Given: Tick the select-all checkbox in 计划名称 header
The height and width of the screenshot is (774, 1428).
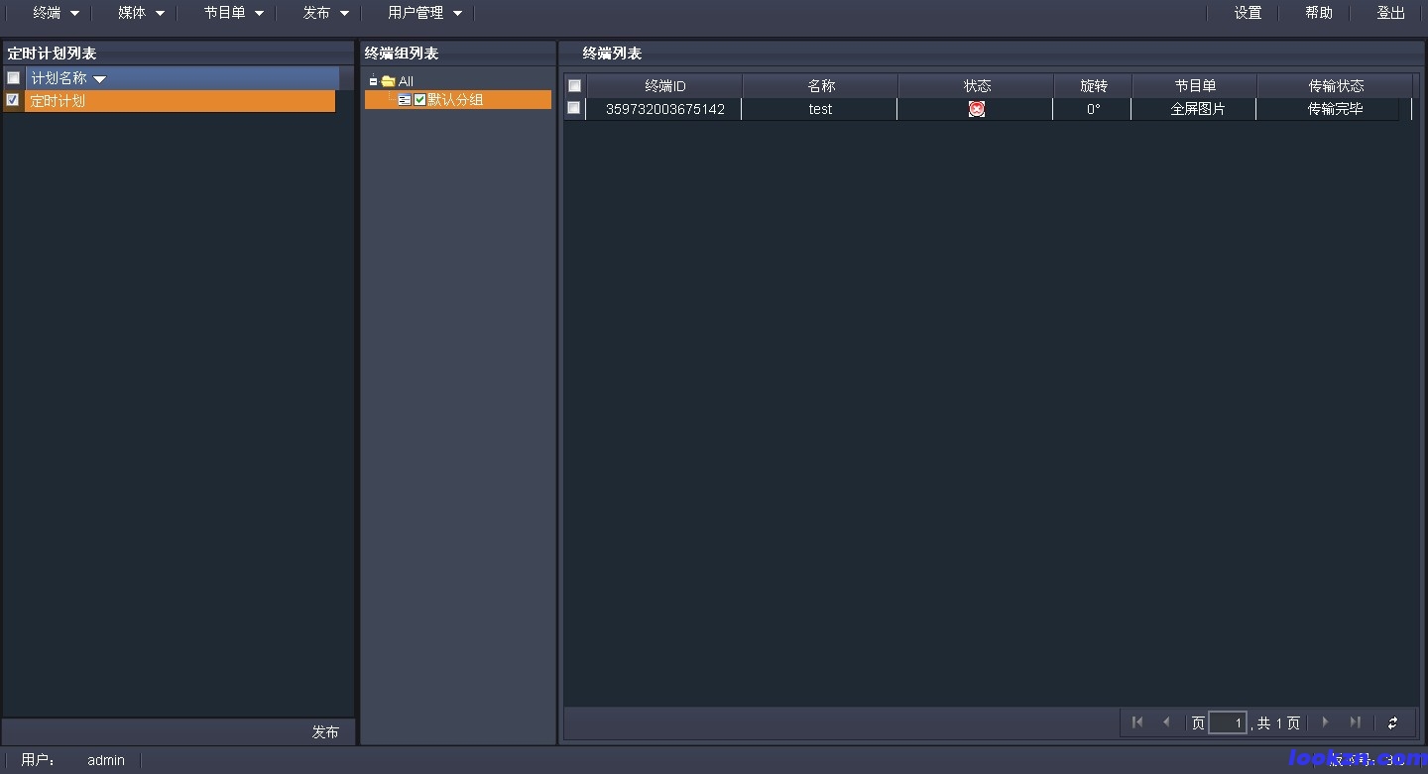Looking at the screenshot, I should (13, 78).
